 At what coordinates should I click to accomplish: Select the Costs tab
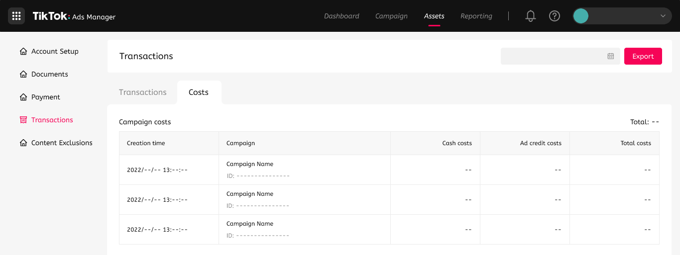(x=199, y=92)
